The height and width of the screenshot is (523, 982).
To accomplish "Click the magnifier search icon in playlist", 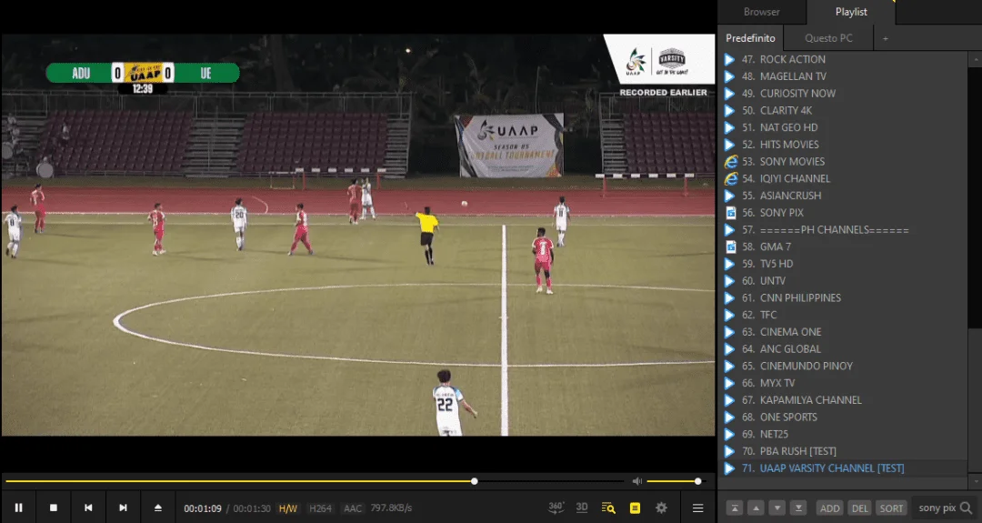I will click(x=967, y=508).
